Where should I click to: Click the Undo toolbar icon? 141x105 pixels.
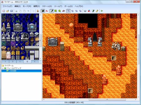pyautogui.click(x=33, y=11)
